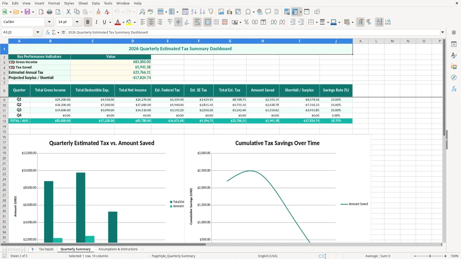Open Sidebar Properties panel icon
461x259 pixels.
(454, 45)
